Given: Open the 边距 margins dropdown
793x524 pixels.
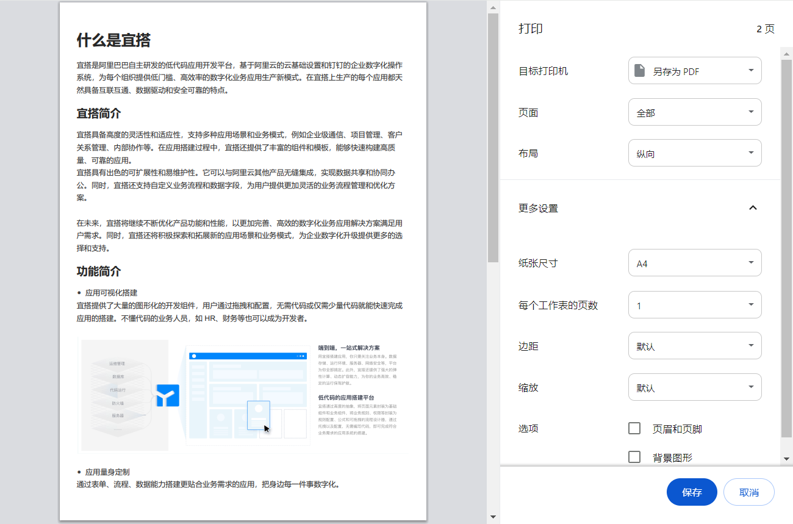Looking at the screenshot, I should tap(695, 346).
